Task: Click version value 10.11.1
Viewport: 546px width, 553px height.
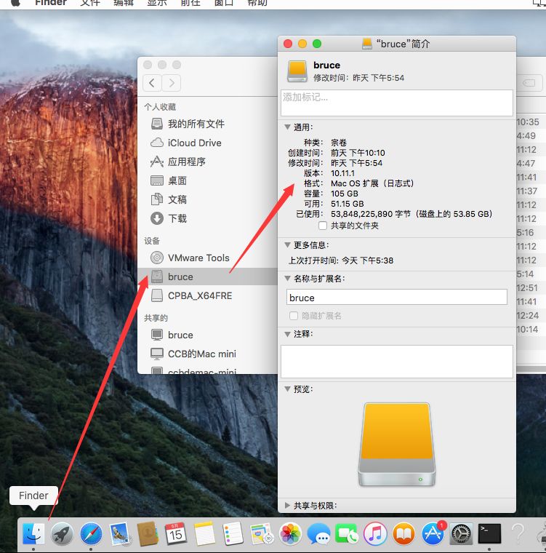Action: pos(342,173)
